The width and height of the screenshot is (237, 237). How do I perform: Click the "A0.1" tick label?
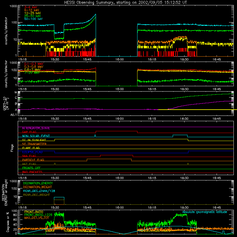coord(14,115)
